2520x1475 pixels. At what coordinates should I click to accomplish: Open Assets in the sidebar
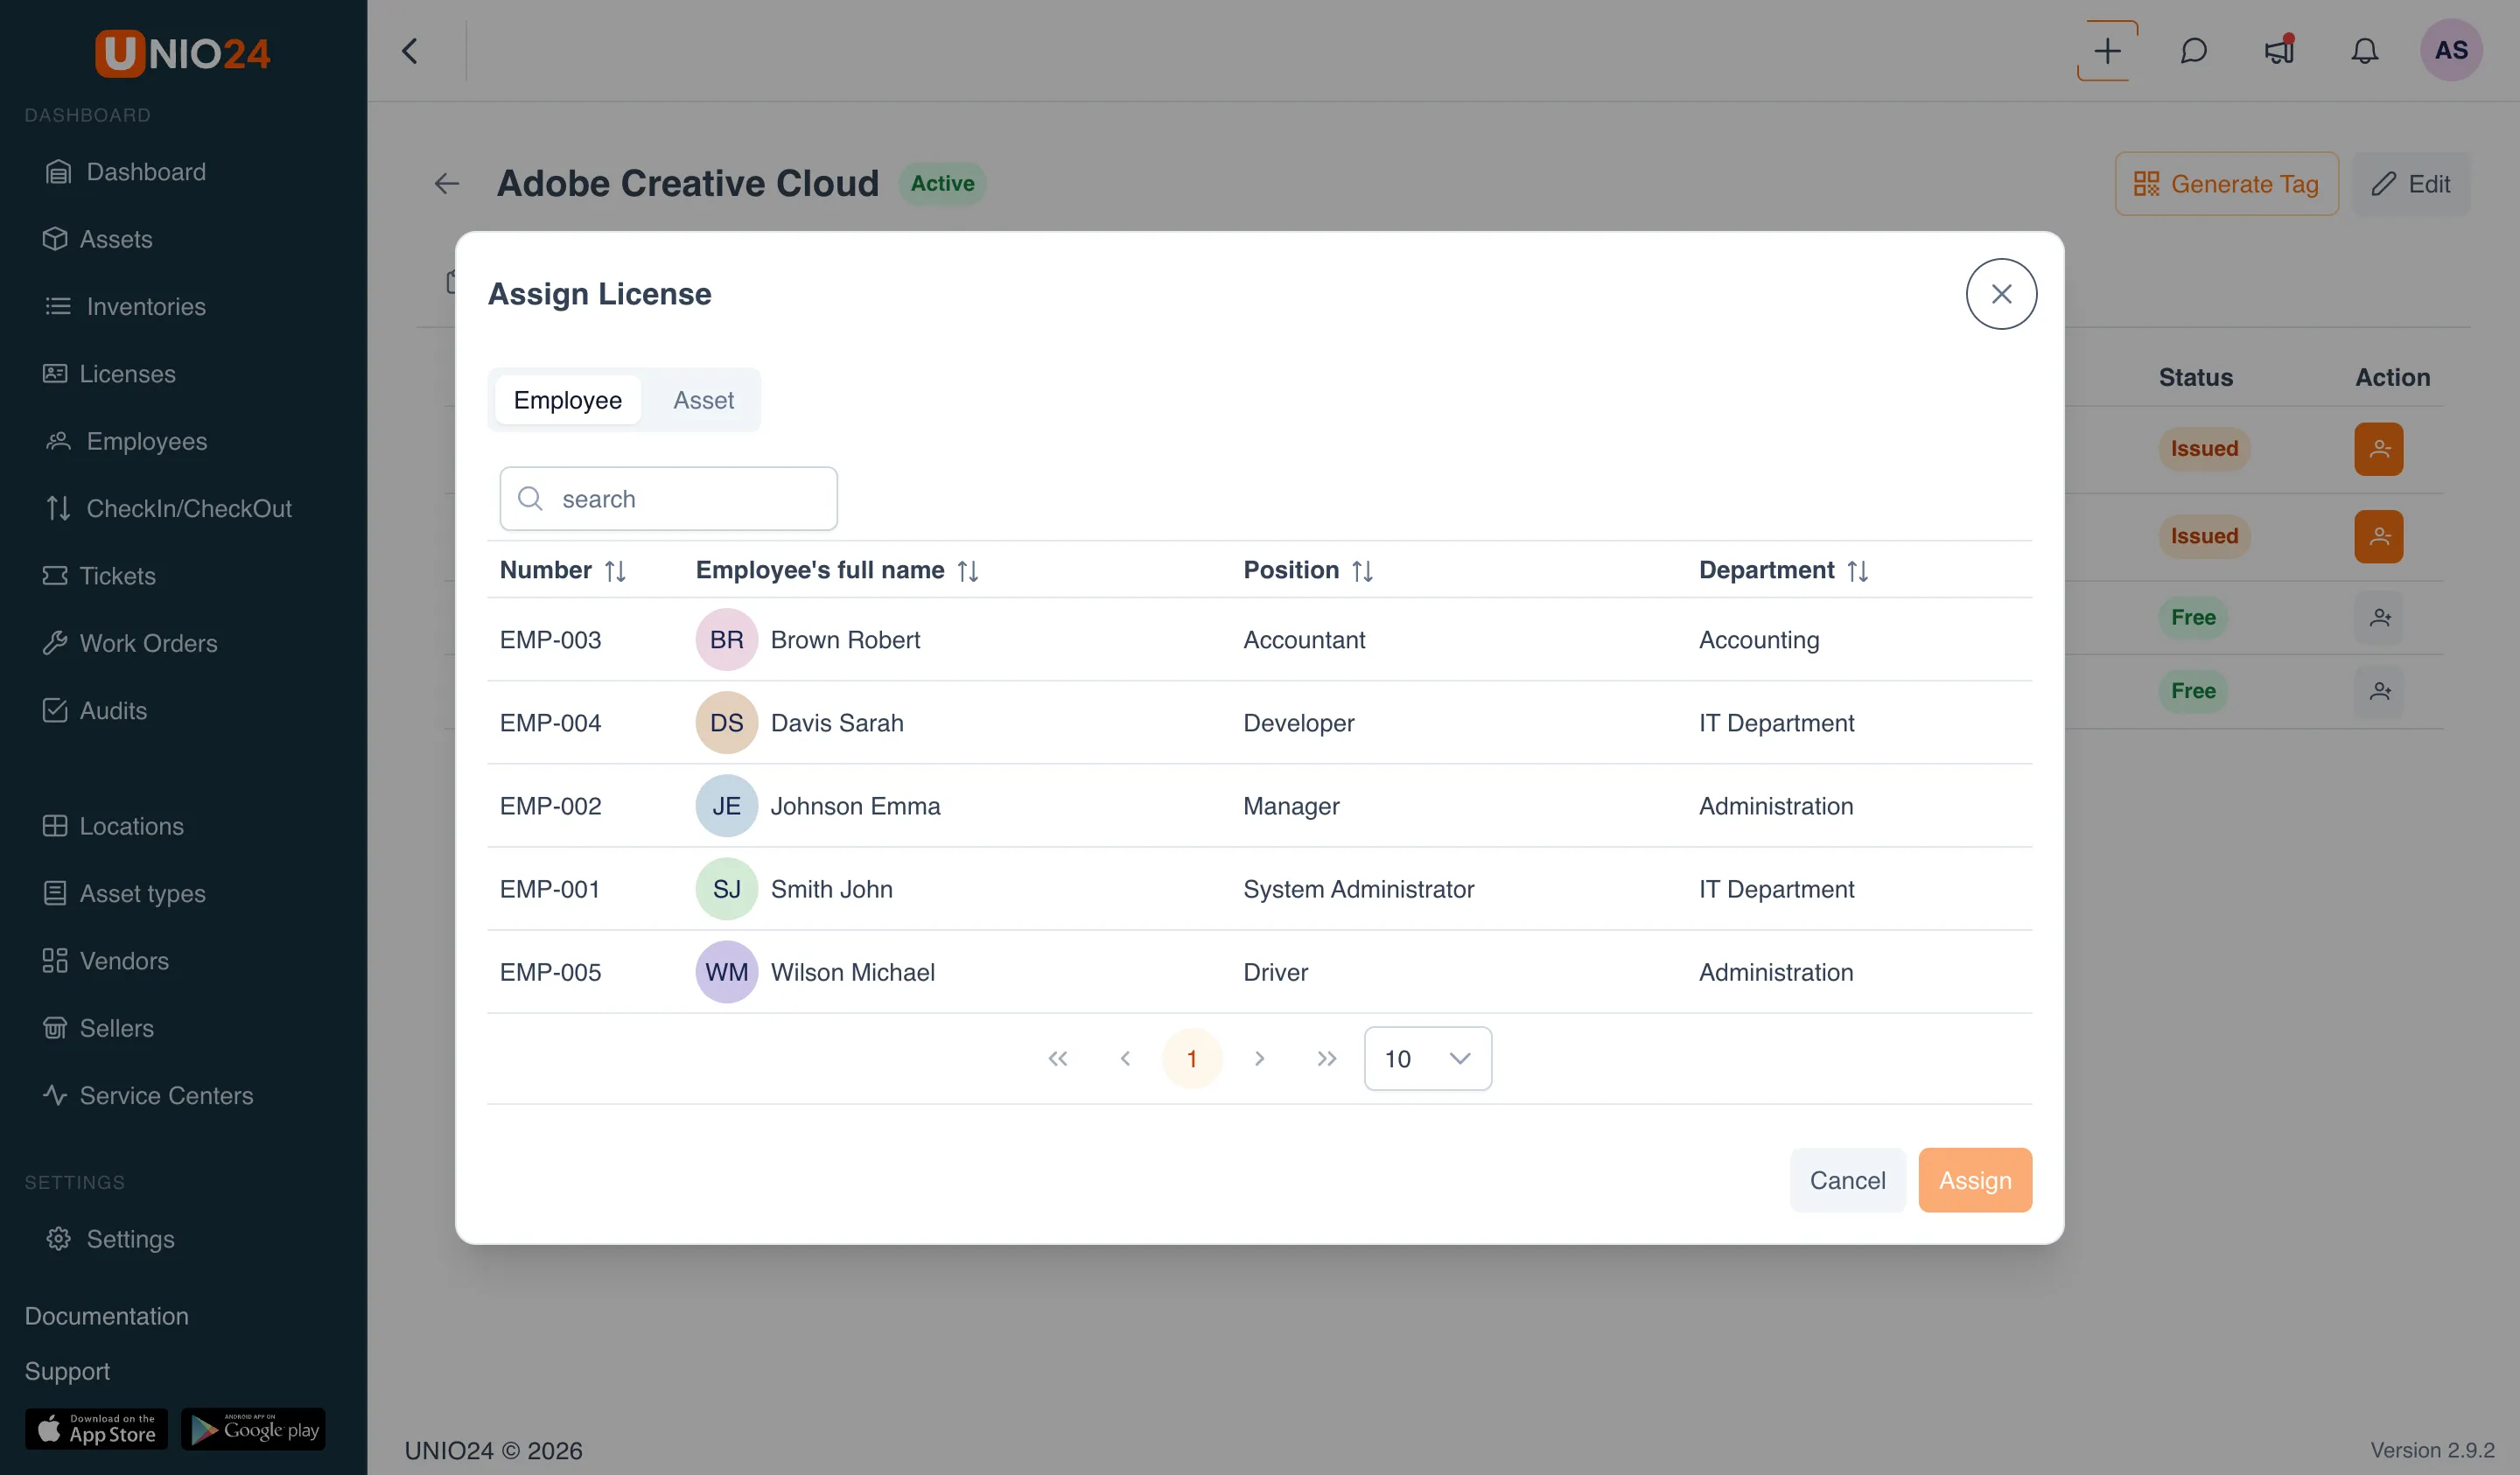(98, 239)
